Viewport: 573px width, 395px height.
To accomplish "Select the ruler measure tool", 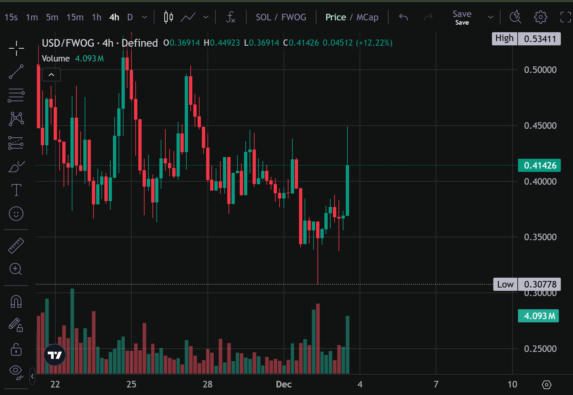I will [16, 245].
